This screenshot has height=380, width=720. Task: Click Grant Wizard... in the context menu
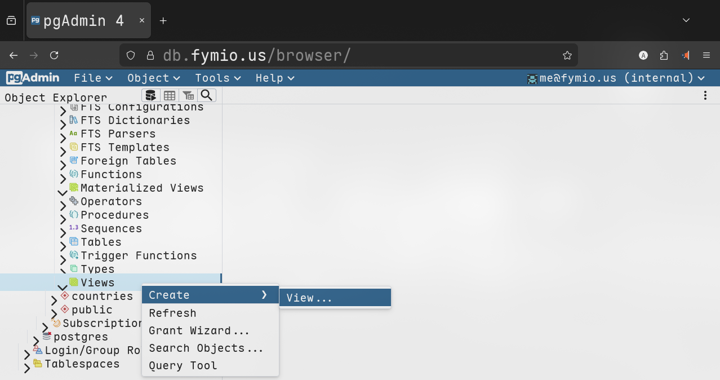click(x=199, y=330)
